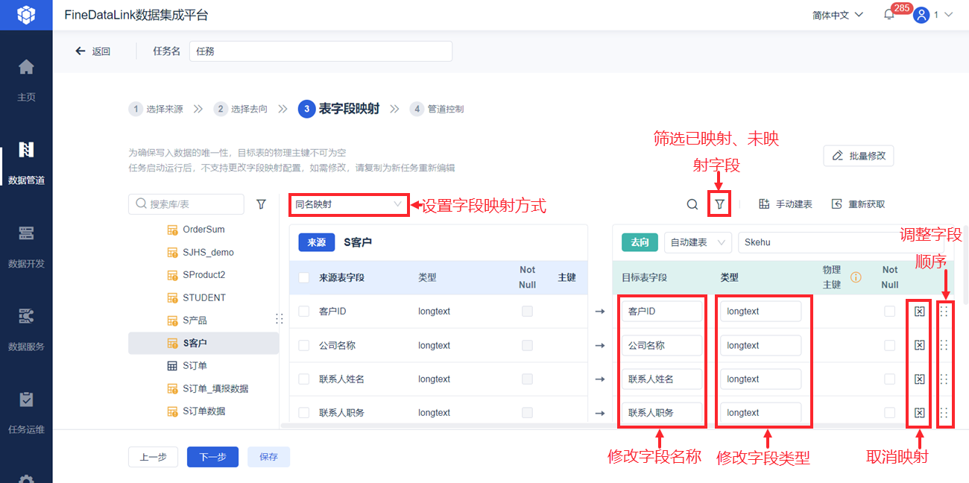Edit target field name 公司名称
969x483 pixels.
tap(662, 345)
